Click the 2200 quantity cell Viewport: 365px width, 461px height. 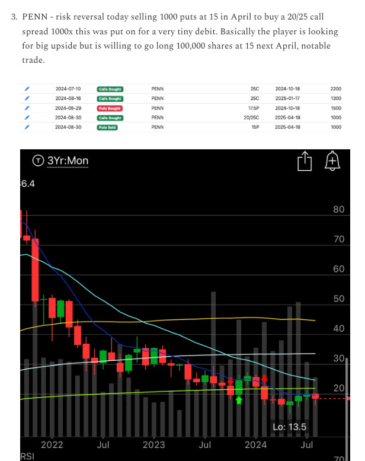pos(336,89)
